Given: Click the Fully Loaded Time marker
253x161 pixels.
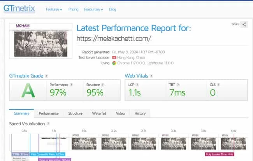Looking at the screenshot, I should click(x=220, y=154).
